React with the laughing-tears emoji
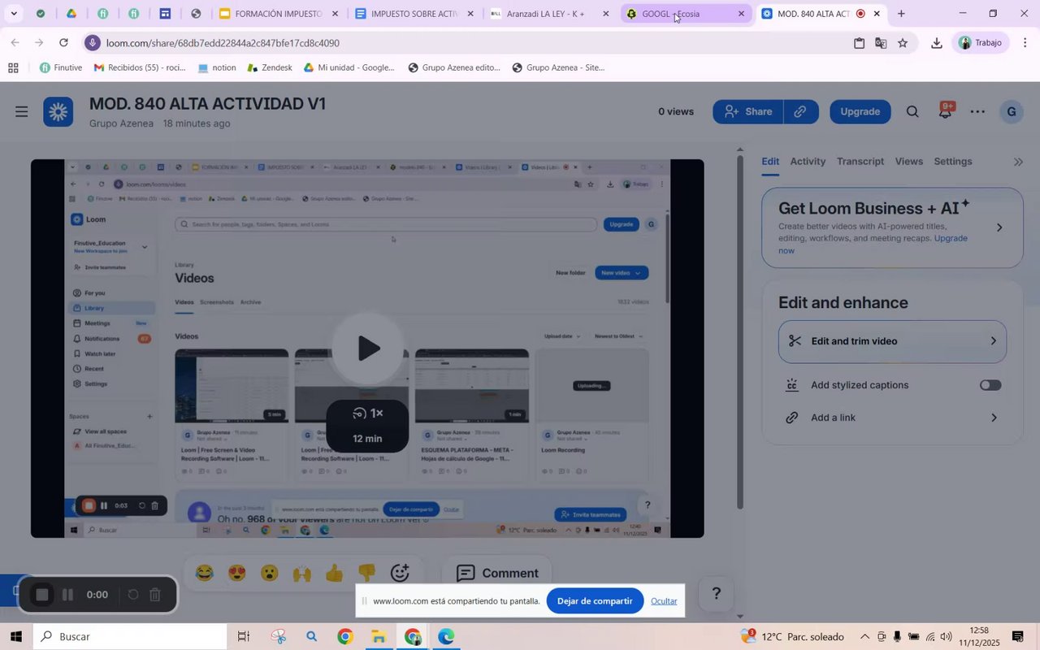The height and width of the screenshot is (650, 1040). [204, 574]
